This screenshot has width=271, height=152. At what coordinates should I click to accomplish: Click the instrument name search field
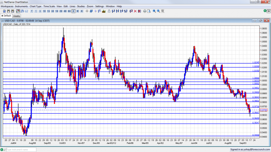pyautogui.click(x=21, y=150)
